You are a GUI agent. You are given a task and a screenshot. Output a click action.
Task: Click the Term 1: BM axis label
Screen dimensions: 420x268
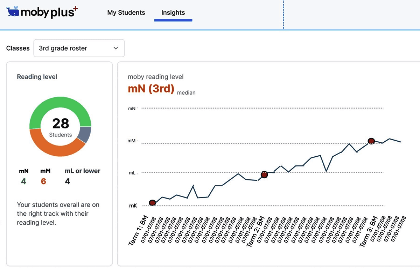tap(139, 231)
